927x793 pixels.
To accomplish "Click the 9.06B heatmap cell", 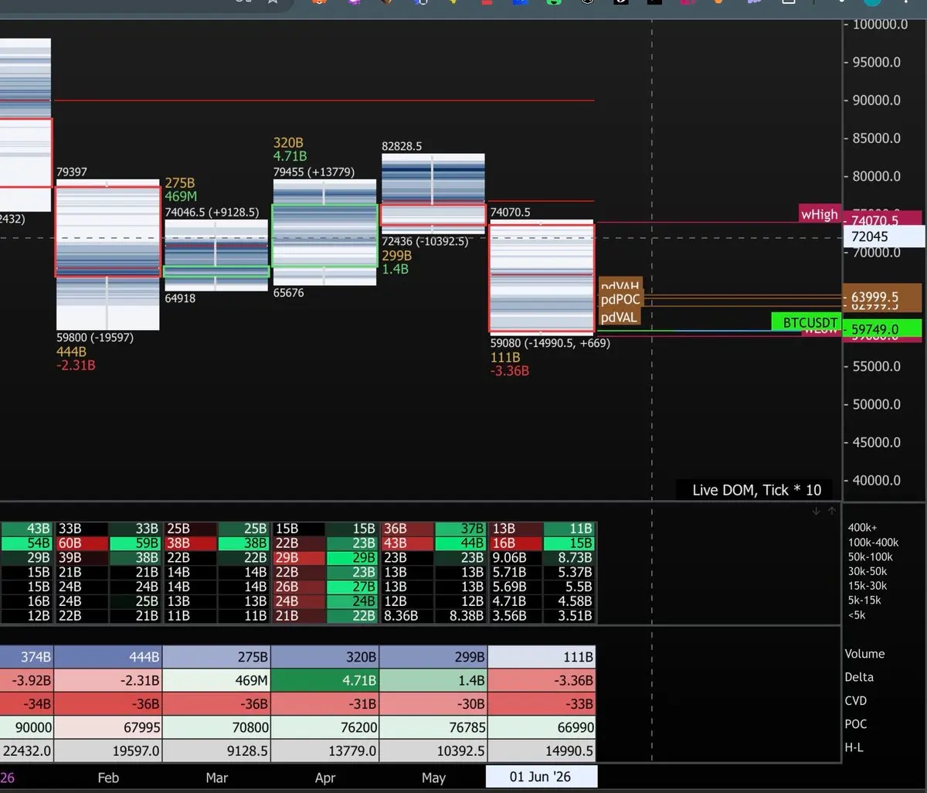I will 515,558.
